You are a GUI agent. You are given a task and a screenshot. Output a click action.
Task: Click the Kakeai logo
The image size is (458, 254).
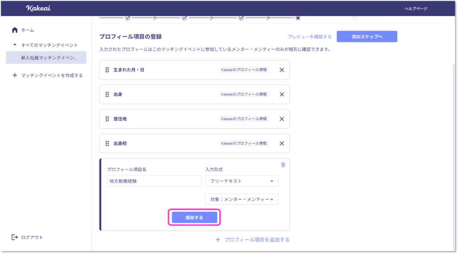[38, 8]
